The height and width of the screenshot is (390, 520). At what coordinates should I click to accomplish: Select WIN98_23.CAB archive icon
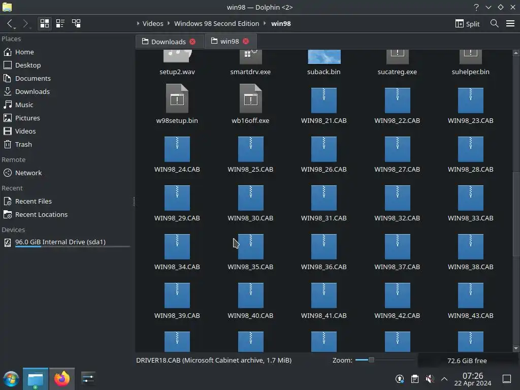click(x=471, y=100)
